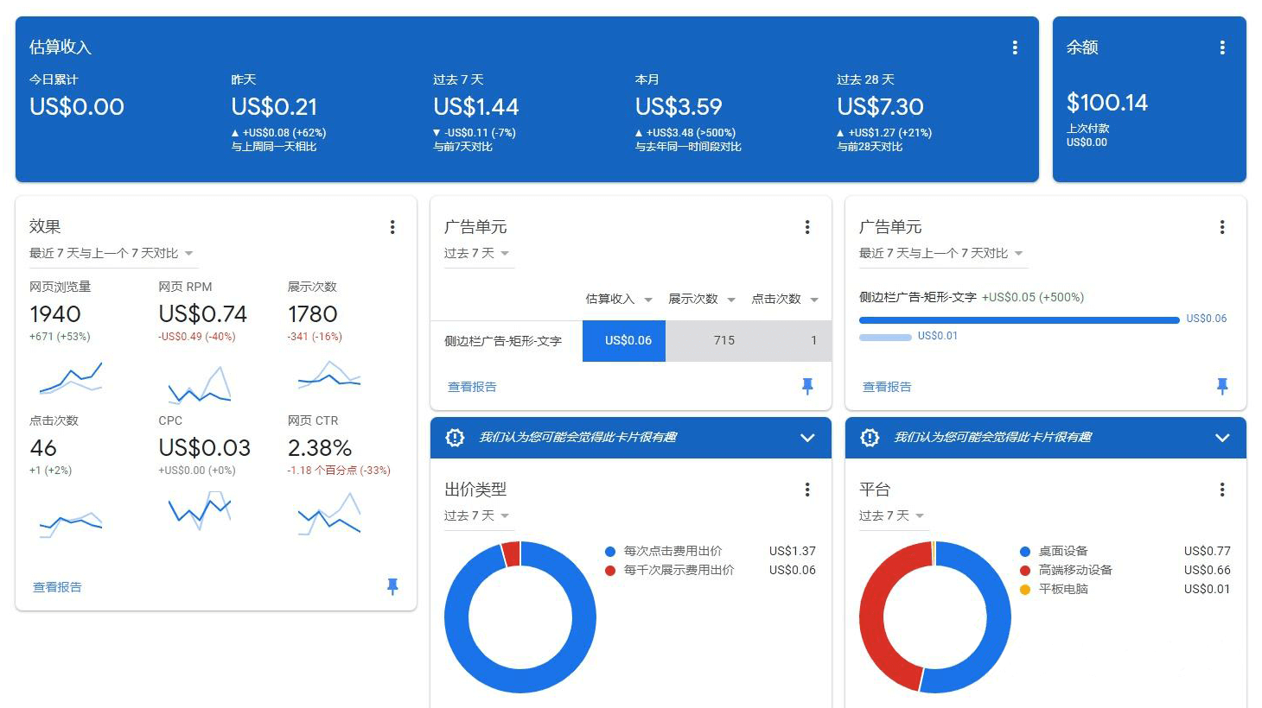Open the 效果 card options menu
The height and width of the screenshot is (708, 1262).
392,227
